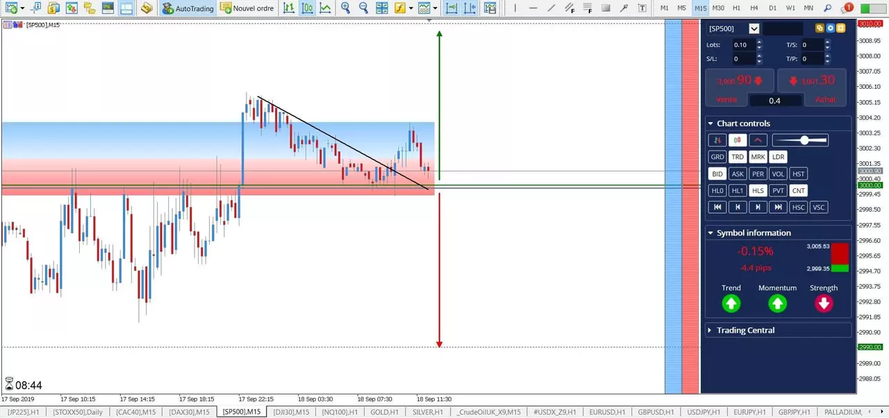Open the MetaEditor icon
This screenshot has height=418, width=889.
(147, 8)
